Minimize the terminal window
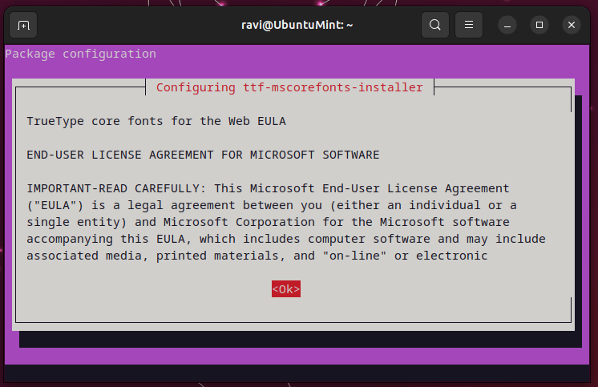598x387 pixels. 507,25
